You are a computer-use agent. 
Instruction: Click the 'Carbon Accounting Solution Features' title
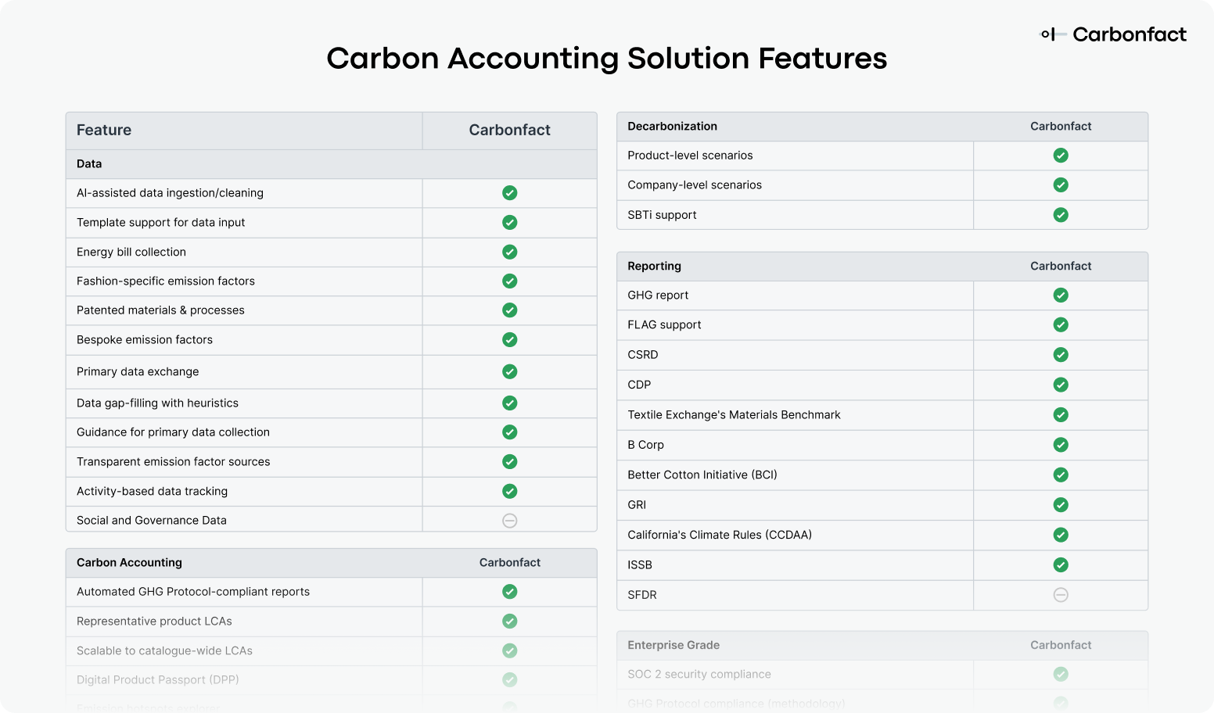tap(607, 59)
